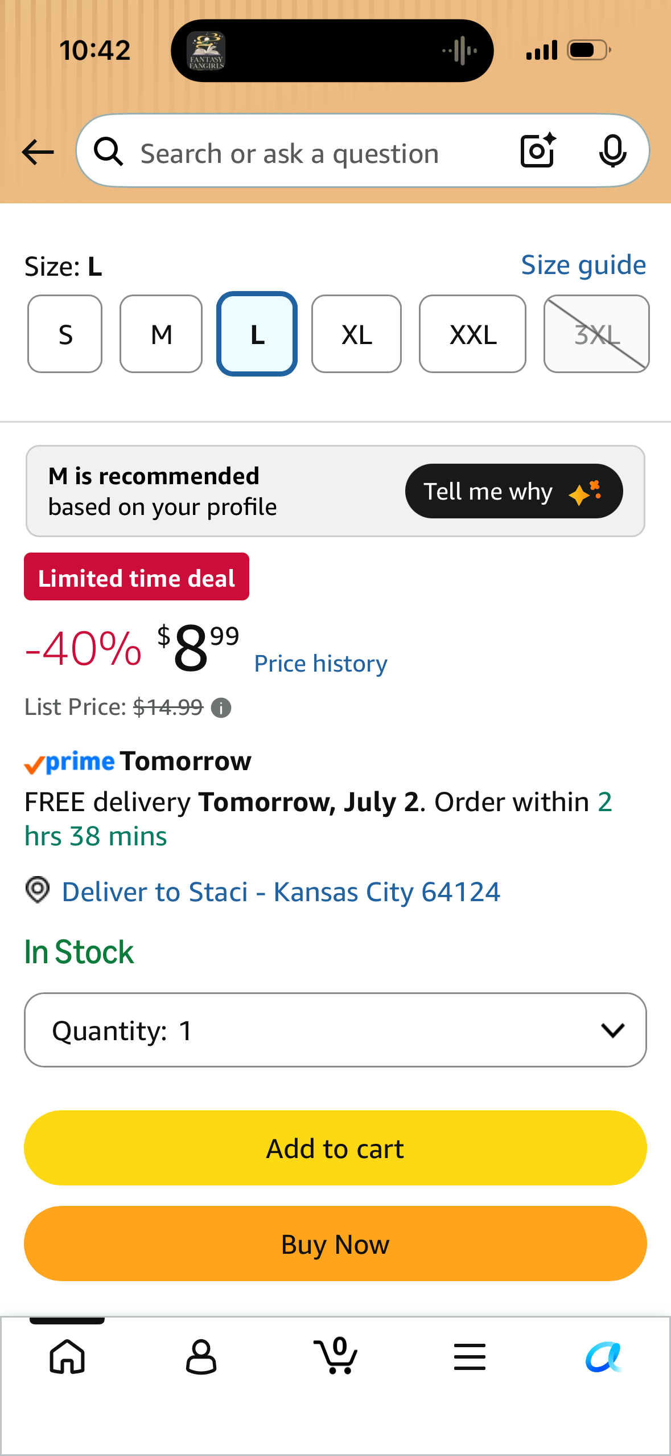Open the hamburger menu icon

(470, 1356)
